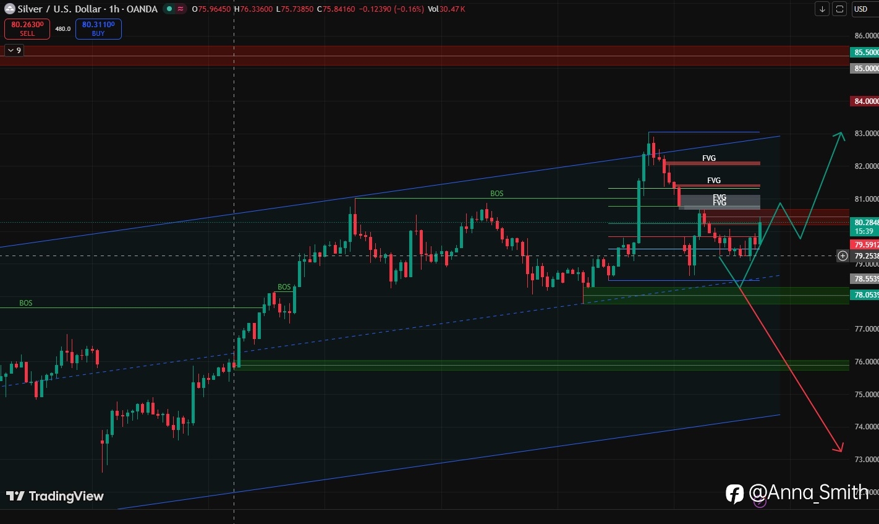Click the 480.0 spread value

tap(62, 29)
